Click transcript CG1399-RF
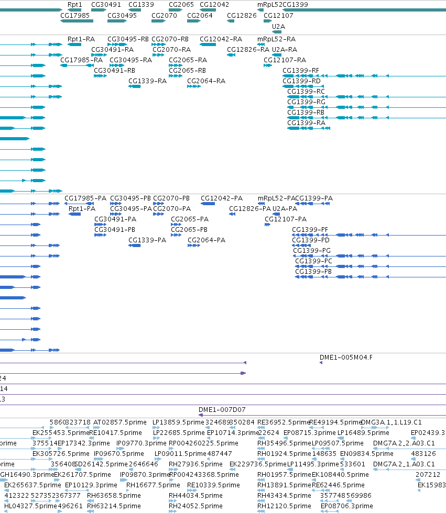 (x=364, y=76)
